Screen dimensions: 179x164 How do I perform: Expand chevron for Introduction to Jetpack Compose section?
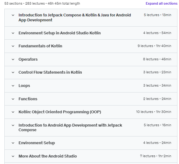(13, 15)
